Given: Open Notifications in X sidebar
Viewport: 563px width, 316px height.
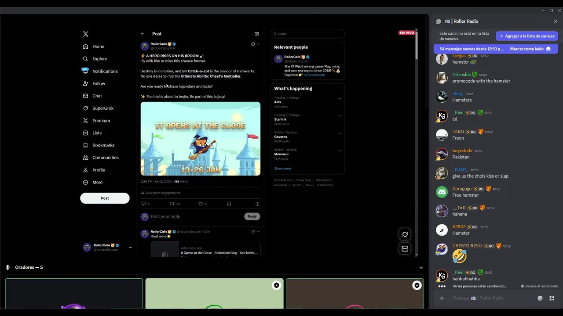Looking at the screenshot, I should click(100, 71).
